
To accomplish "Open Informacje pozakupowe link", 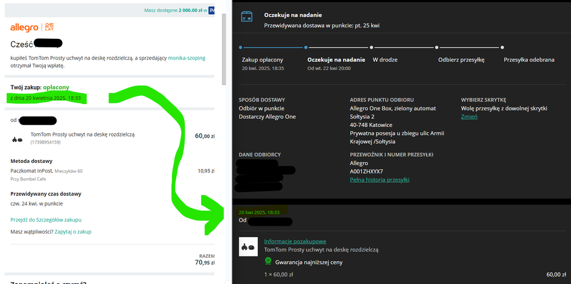I will click(295, 241).
